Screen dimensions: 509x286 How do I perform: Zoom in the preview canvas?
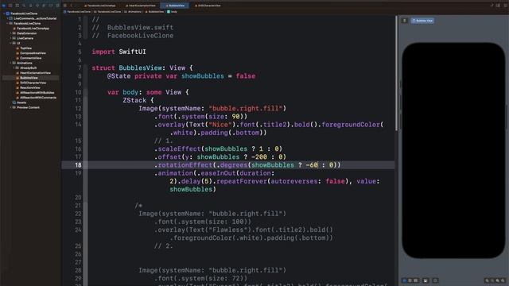[x=503, y=280]
